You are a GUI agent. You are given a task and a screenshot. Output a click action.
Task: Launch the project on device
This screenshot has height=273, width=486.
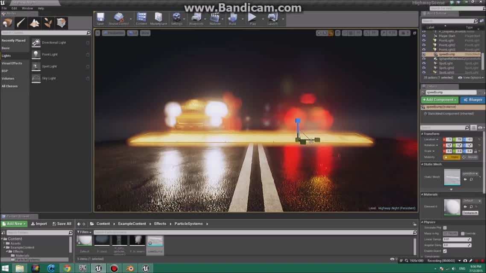pyautogui.click(x=272, y=19)
